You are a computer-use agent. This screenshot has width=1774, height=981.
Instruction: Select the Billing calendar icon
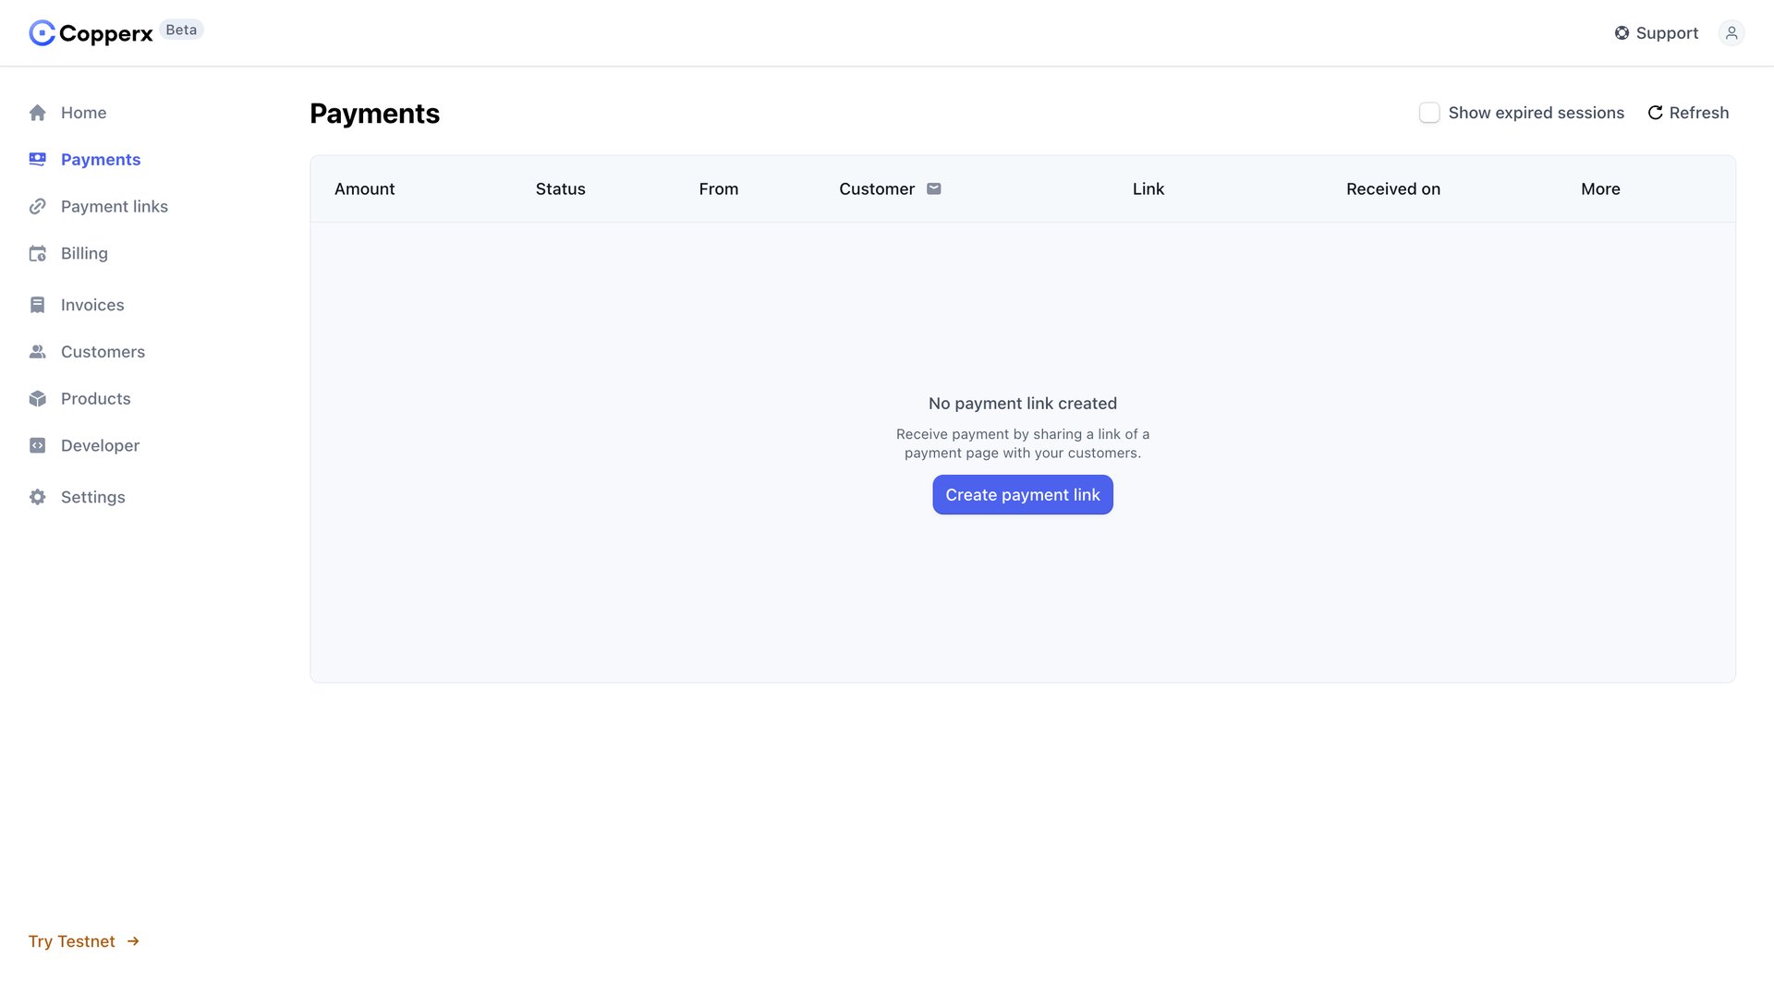coord(37,253)
